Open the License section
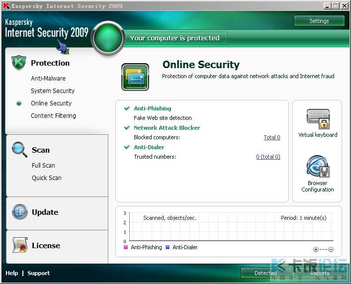 (46, 246)
